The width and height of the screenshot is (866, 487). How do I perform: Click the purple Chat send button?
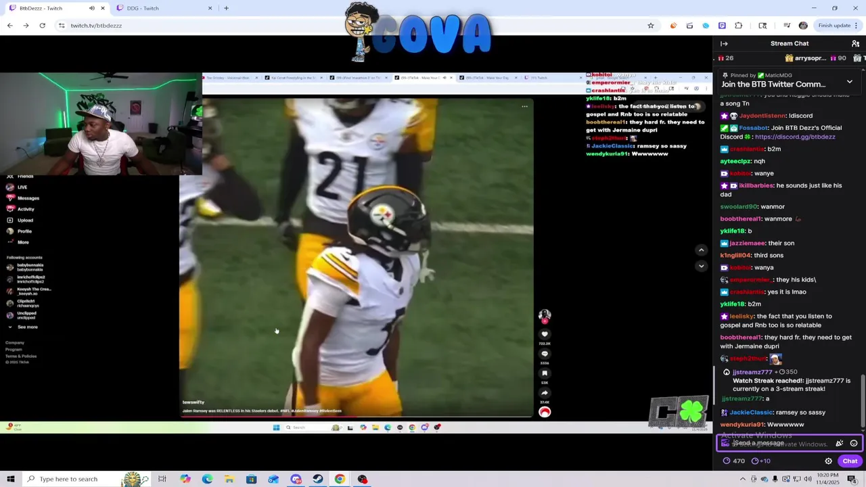(x=850, y=461)
